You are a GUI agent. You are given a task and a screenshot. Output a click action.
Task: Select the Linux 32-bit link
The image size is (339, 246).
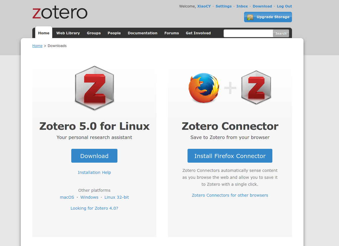(117, 197)
